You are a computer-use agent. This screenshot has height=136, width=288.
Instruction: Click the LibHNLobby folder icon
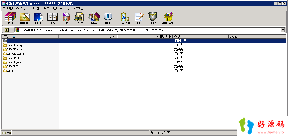[5, 45]
